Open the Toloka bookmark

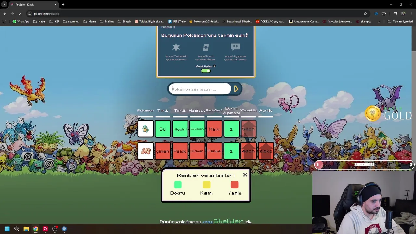pyautogui.click(x=149, y=22)
